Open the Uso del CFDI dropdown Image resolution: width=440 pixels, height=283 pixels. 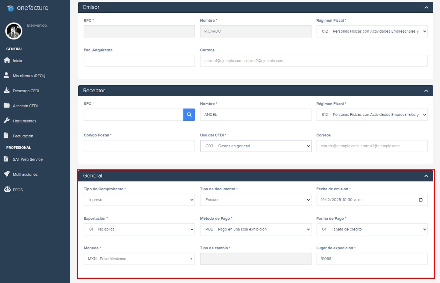255,146
